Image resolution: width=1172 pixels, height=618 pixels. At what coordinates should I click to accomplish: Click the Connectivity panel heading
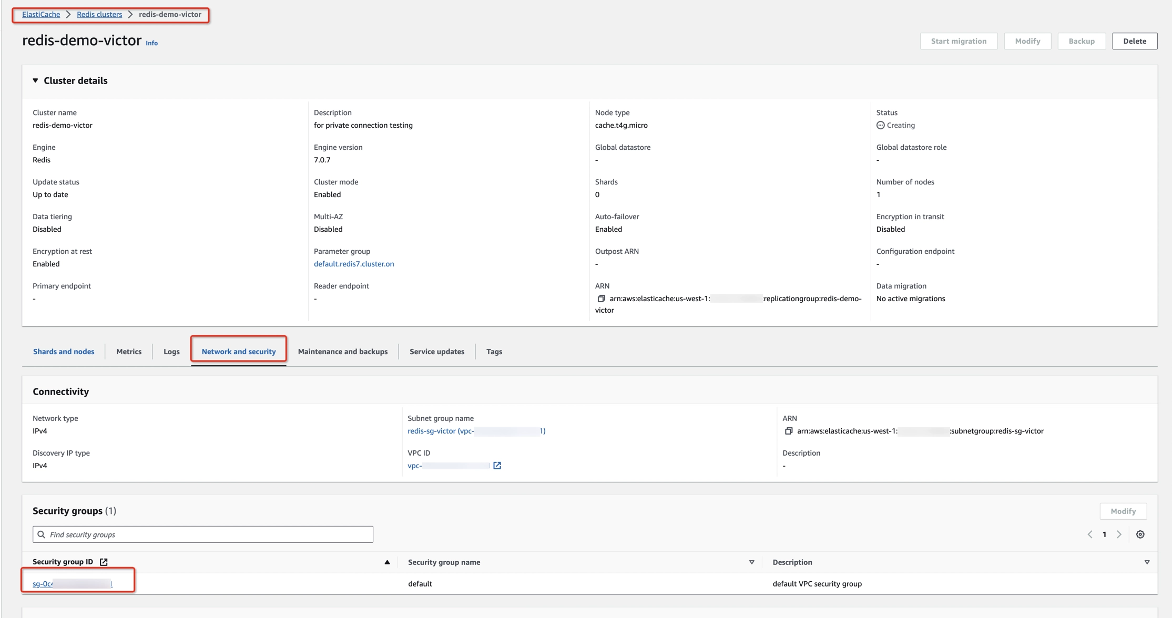pos(61,392)
